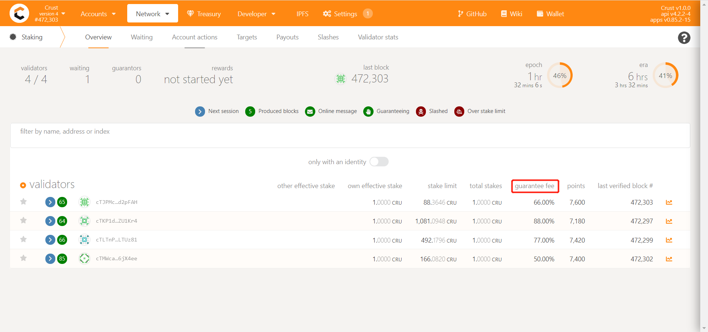This screenshot has height=332, width=708.
Task: Favorite validator cTMWca...6jX4ee with star
Action: coord(24,258)
